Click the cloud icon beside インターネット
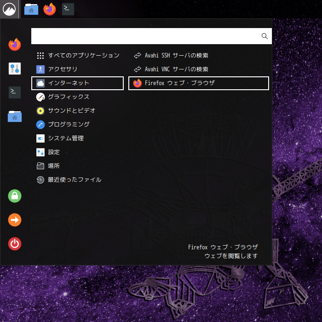322x322 pixels. [40, 83]
